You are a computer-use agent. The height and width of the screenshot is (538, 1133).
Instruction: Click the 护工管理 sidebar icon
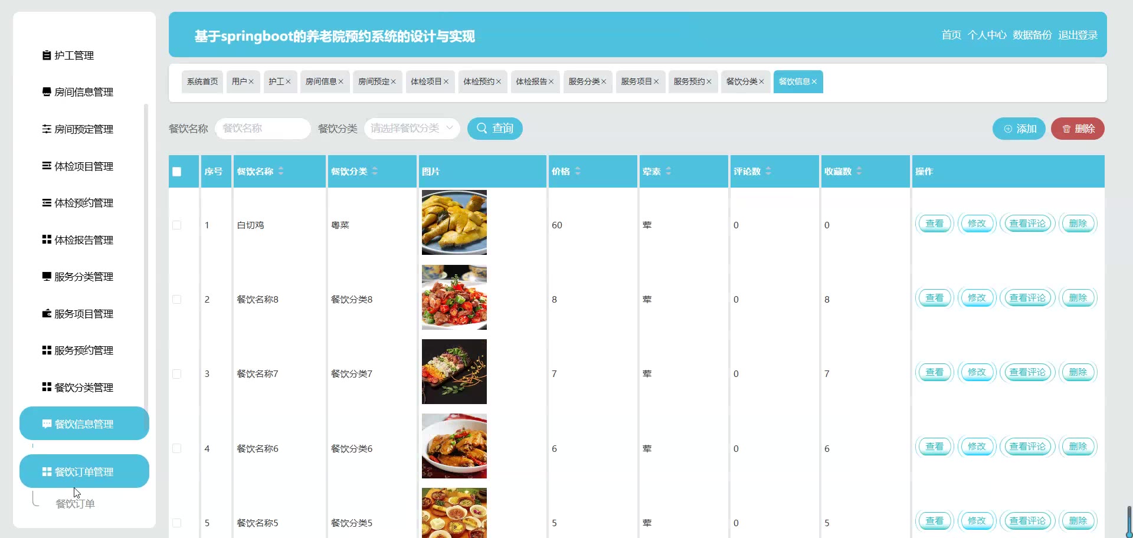tap(47, 55)
